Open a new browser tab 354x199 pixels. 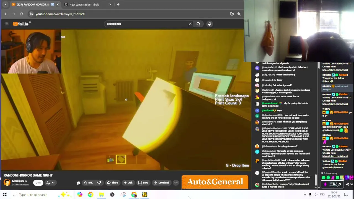(118, 4)
